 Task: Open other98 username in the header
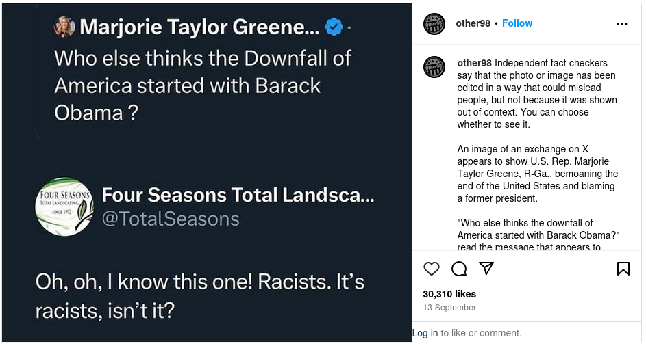(x=473, y=23)
